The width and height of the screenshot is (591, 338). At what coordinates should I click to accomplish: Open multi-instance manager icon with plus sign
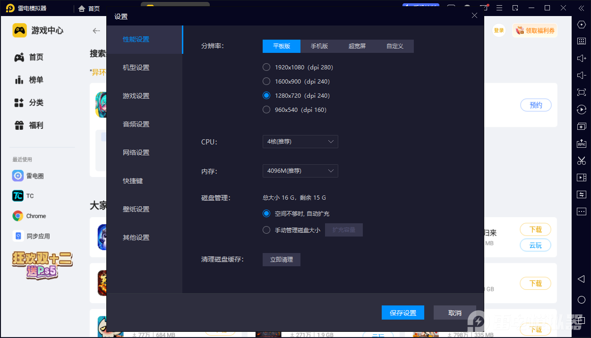(x=582, y=127)
